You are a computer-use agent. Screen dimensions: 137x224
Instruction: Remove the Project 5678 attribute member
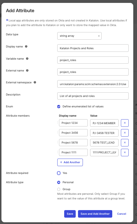[125, 143]
